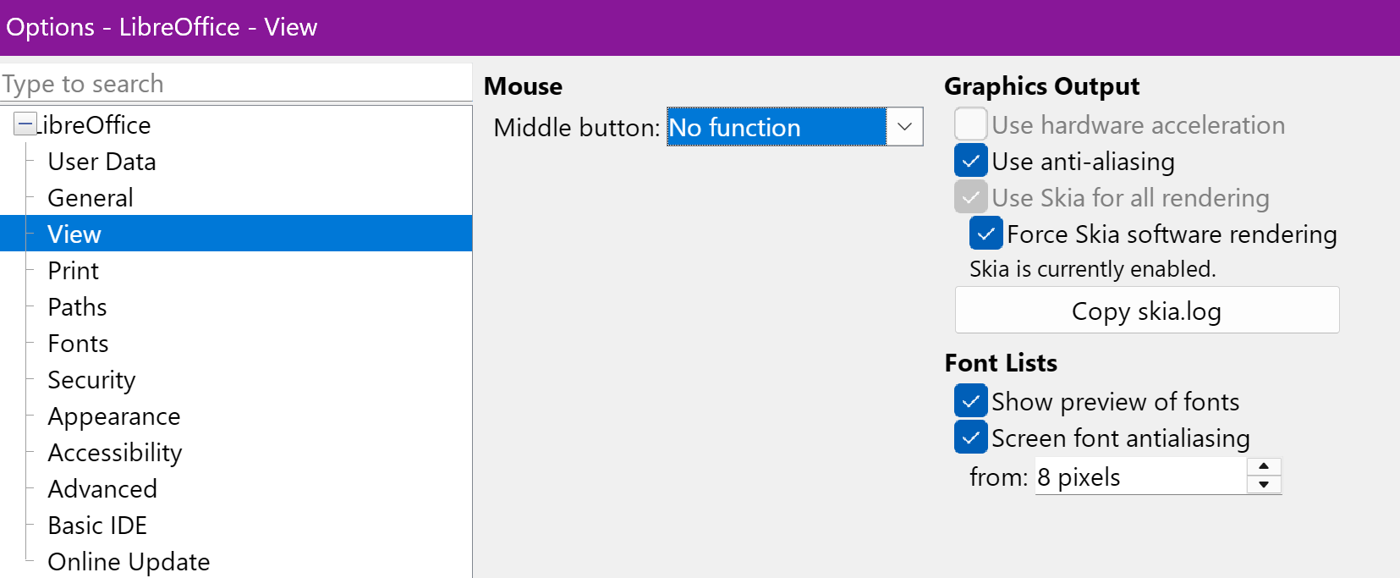The height and width of the screenshot is (578, 1400).
Task: Open User Data options page
Action: pos(102,161)
